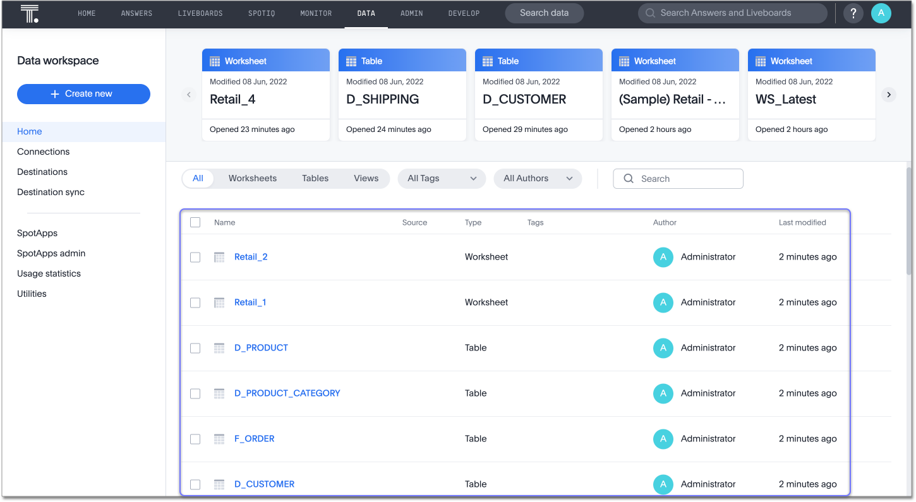This screenshot has height=502, width=916.
Task: Click the table icon beside Retail_2
Action: click(219, 257)
